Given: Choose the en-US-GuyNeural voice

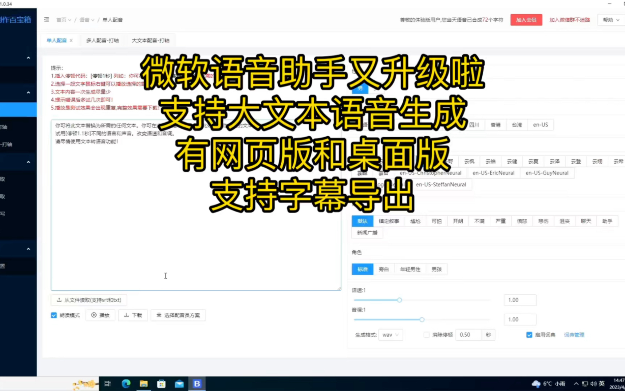Looking at the screenshot, I should 547,173.
